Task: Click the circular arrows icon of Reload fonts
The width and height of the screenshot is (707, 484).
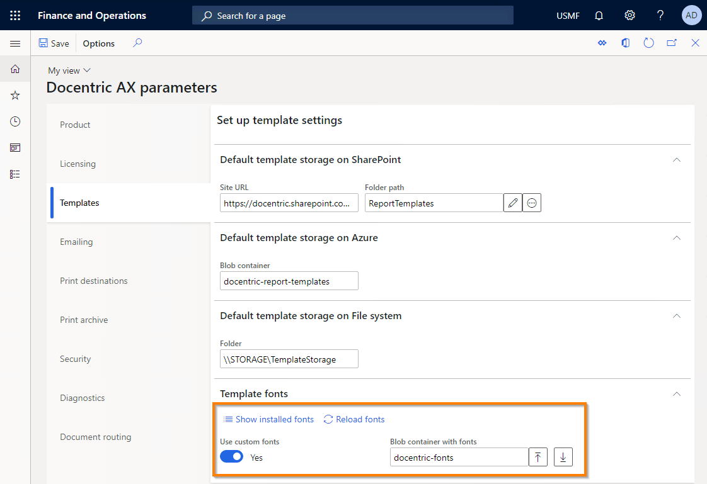Action: 328,420
